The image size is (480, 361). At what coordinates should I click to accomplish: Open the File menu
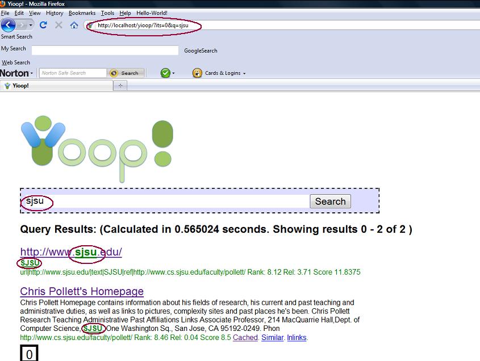pyautogui.click(x=5, y=13)
